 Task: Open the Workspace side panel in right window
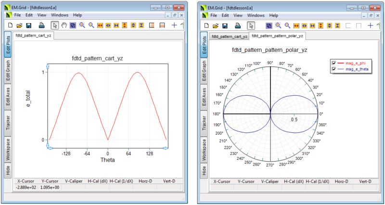pos(204,149)
